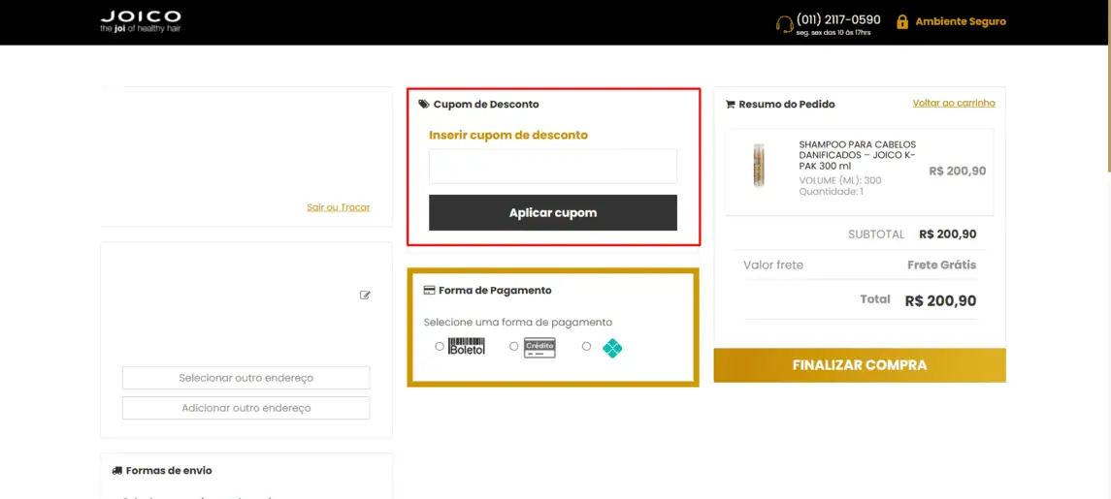Image resolution: width=1111 pixels, height=499 pixels.
Task: Click the Selecione uma forma de pagamento text
Action: [518, 322]
